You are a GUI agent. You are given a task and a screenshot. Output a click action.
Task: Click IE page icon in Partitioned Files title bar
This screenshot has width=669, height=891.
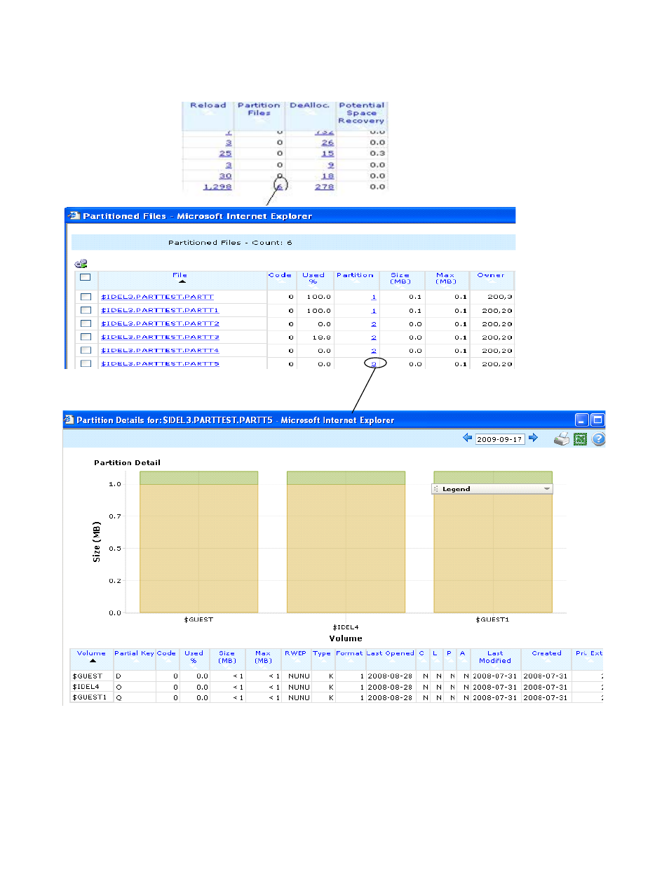[x=74, y=216]
